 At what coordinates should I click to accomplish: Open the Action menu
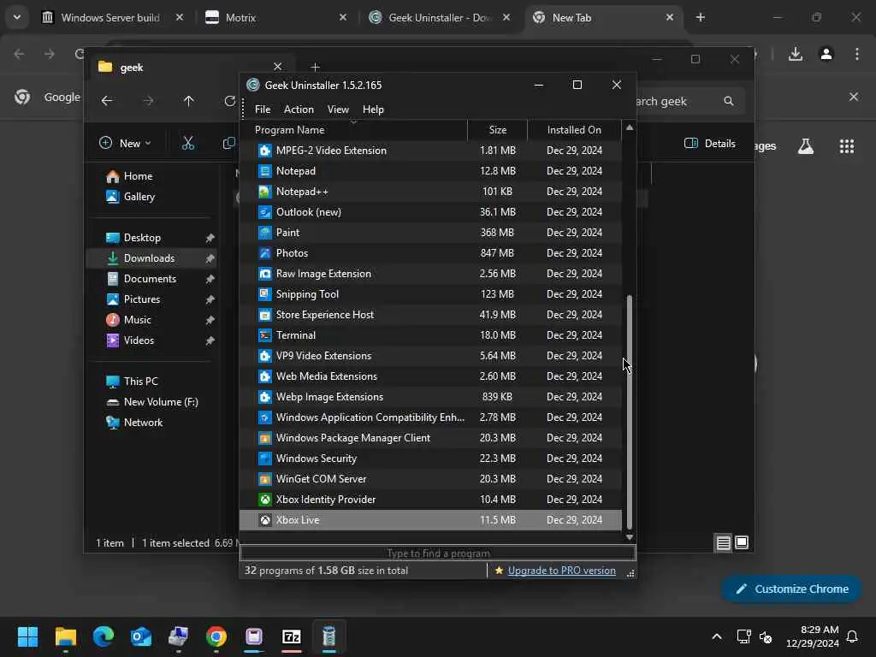tap(299, 109)
